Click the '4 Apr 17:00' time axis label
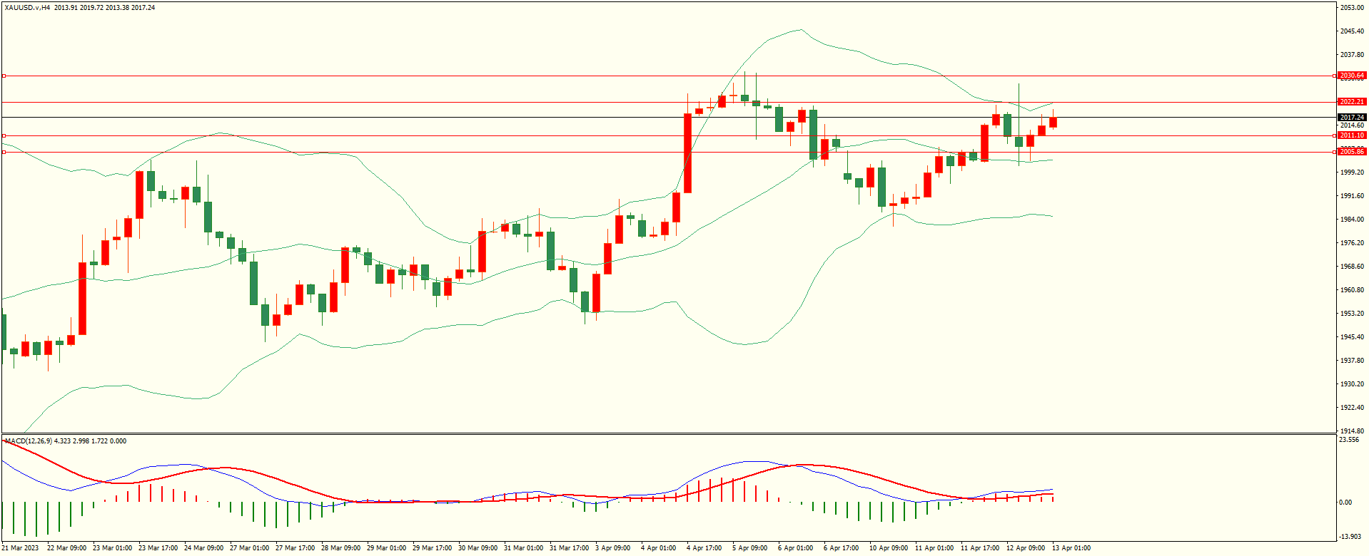Image resolution: width=1369 pixels, height=556 pixels. click(x=704, y=548)
